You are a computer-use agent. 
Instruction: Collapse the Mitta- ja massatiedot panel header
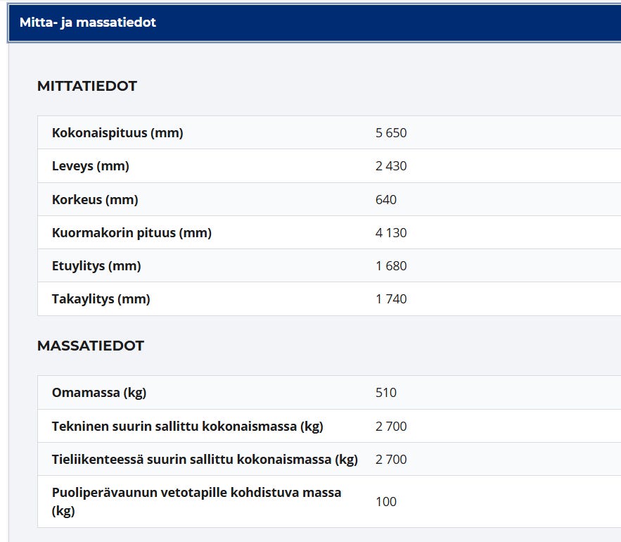coord(88,23)
